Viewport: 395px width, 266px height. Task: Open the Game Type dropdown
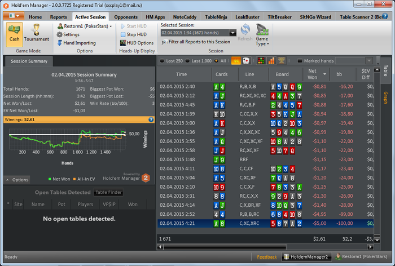click(262, 35)
